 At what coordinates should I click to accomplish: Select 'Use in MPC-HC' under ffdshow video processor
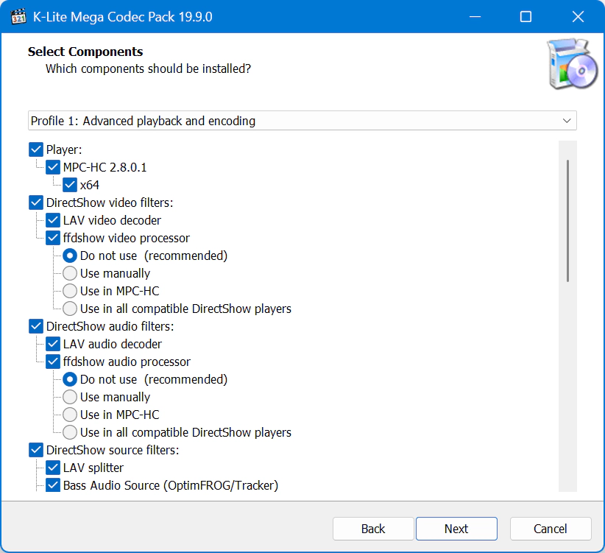70,291
